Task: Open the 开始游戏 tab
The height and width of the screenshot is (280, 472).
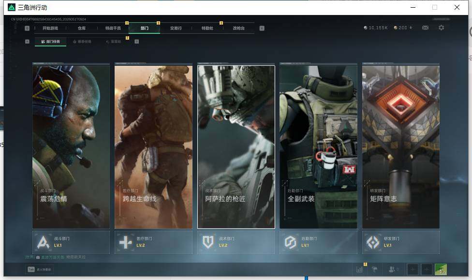Action: pos(50,28)
